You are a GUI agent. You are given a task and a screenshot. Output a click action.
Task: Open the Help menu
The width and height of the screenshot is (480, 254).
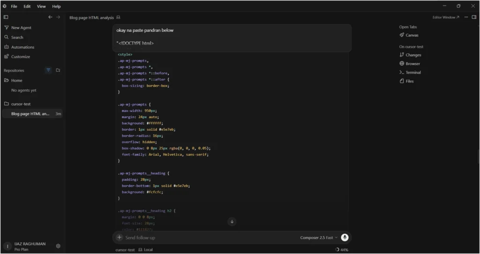(x=56, y=7)
